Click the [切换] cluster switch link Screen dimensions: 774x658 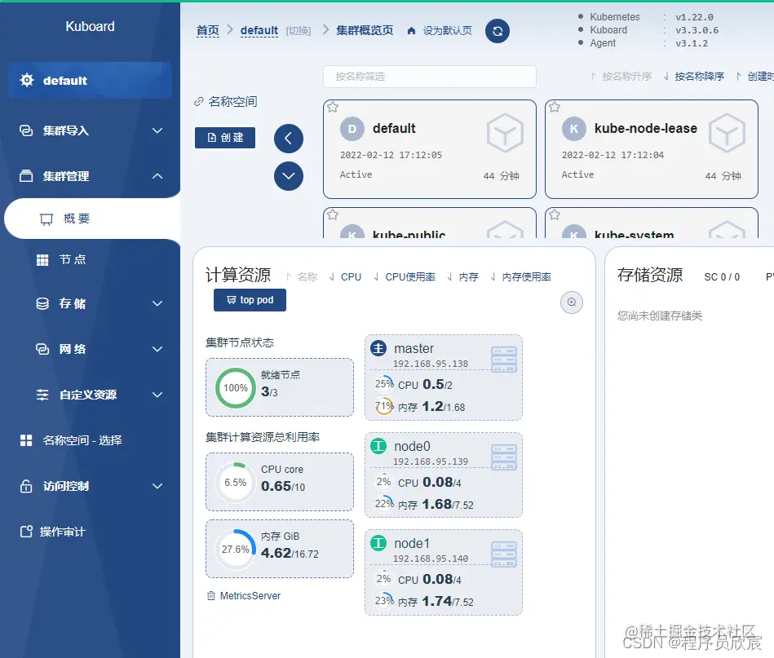pyautogui.click(x=299, y=31)
